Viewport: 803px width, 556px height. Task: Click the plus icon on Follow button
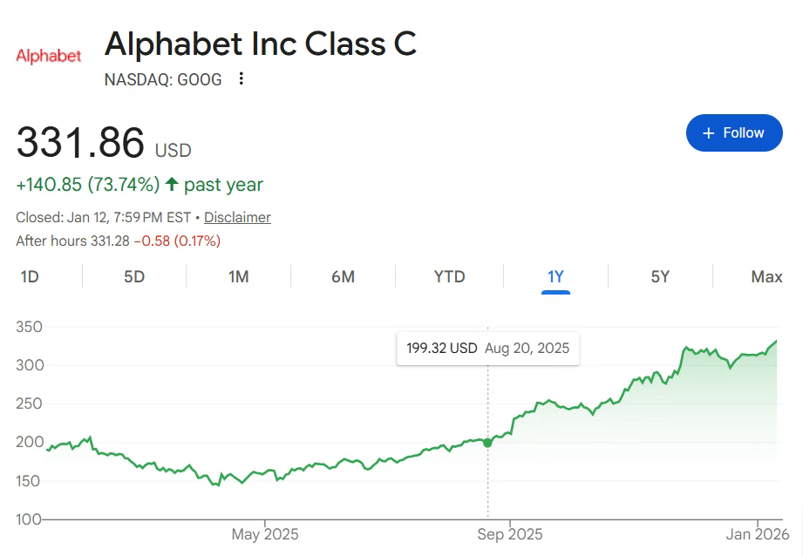pyautogui.click(x=708, y=132)
